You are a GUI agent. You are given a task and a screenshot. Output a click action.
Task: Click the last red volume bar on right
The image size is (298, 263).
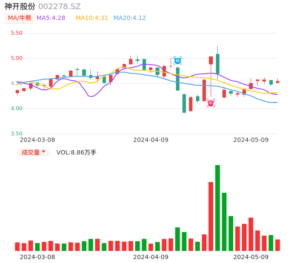click(278, 245)
